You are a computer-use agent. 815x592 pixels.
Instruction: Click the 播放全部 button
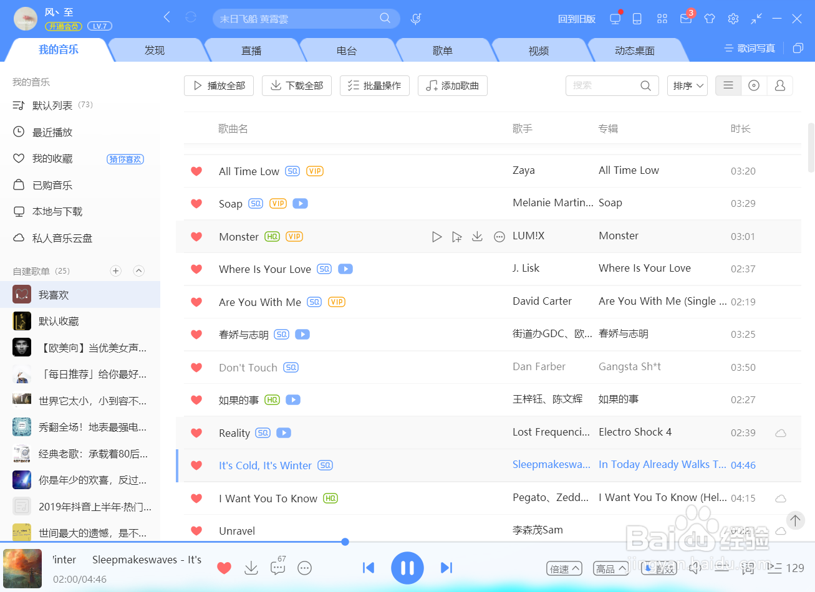219,85
